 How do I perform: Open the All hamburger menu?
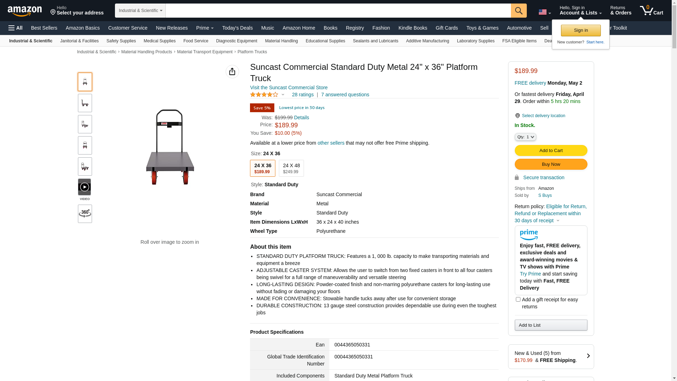pyautogui.click(x=16, y=28)
